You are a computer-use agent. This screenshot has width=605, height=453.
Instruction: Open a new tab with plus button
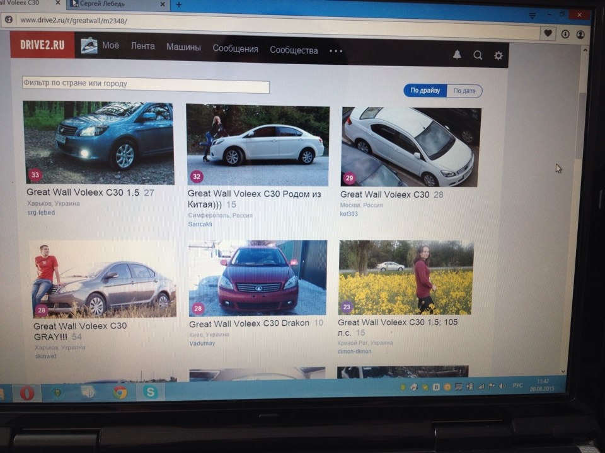click(x=178, y=4)
